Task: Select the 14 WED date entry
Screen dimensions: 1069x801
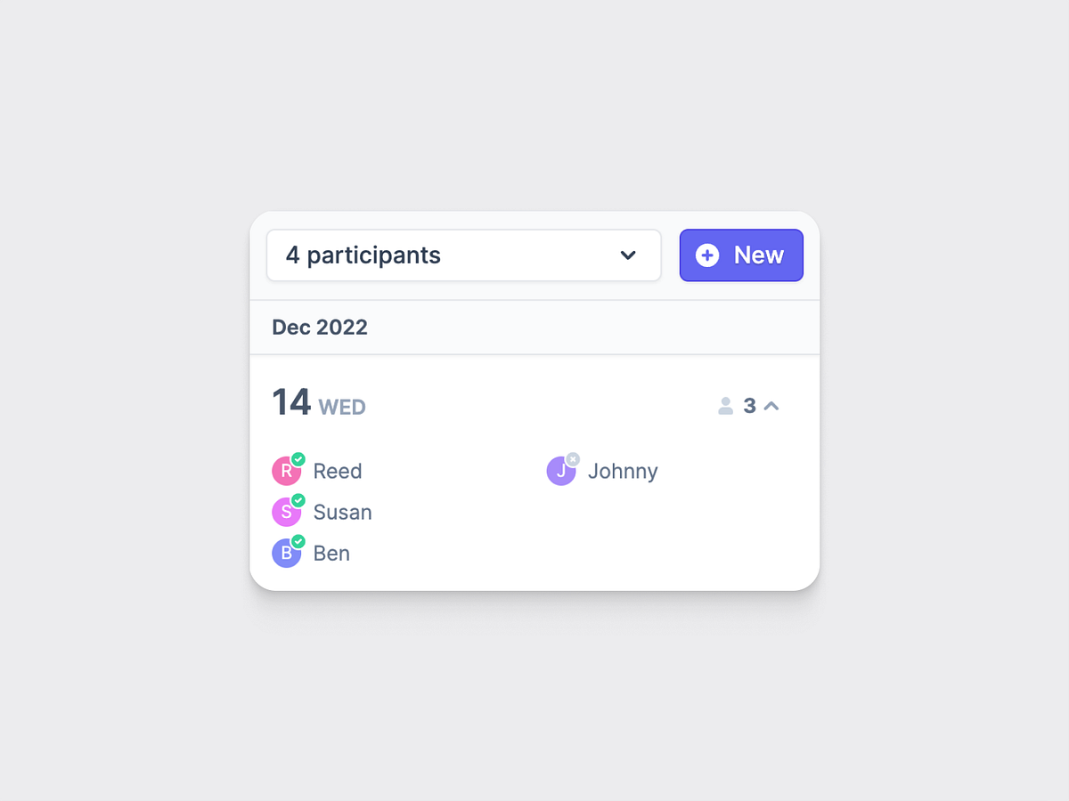Action: (x=318, y=403)
